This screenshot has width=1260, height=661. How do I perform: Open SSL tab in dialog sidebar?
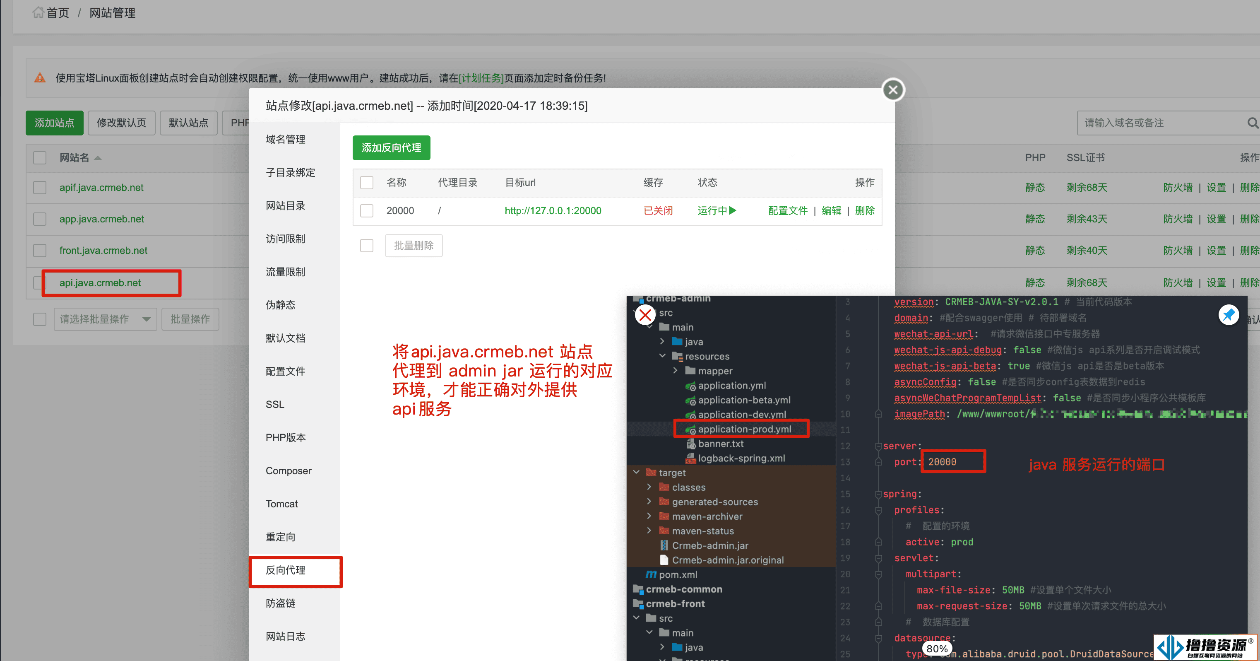pyautogui.click(x=275, y=405)
